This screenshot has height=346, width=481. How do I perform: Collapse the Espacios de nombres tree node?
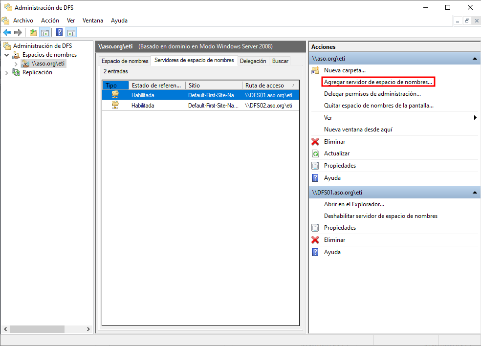[x=7, y=55]
